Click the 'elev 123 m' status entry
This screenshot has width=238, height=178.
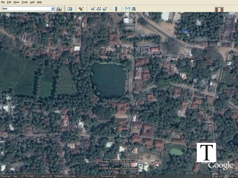point(78,176)
